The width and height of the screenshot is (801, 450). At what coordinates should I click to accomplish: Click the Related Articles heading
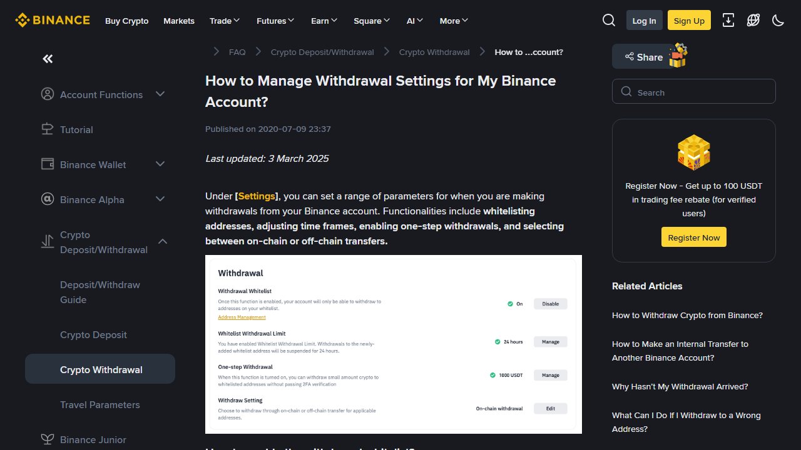(647, 286)
